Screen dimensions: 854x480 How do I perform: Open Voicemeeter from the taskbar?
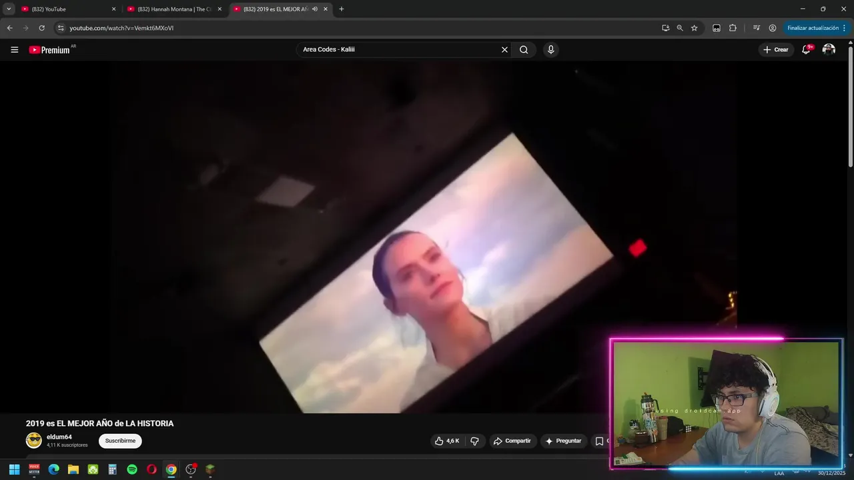tap(34, 469)
